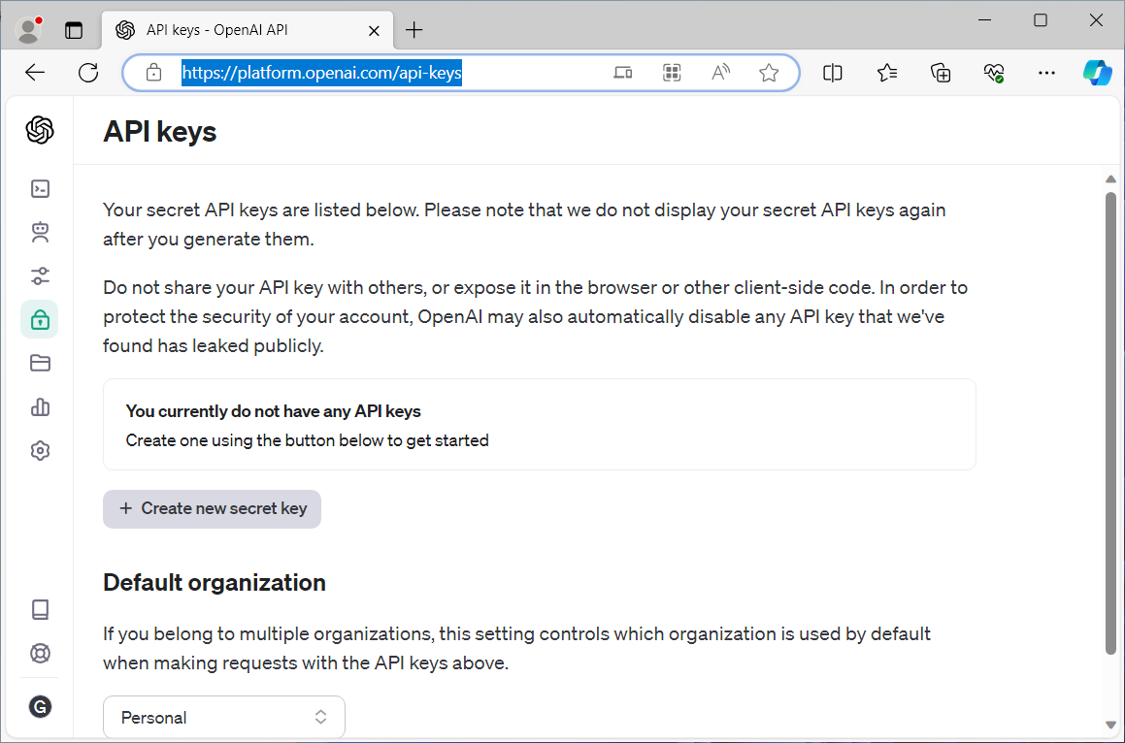
Task: Open the OpenAI logo home link
Action: [x=40, y=131]
